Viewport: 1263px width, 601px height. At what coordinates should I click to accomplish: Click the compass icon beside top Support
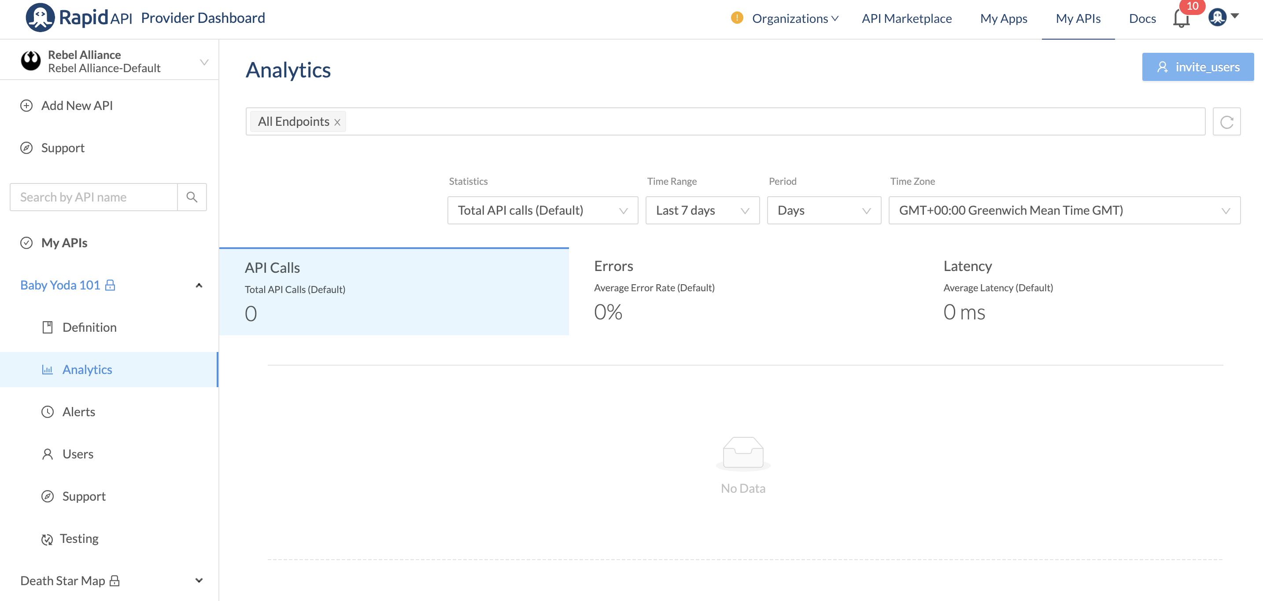coord(26,148)
